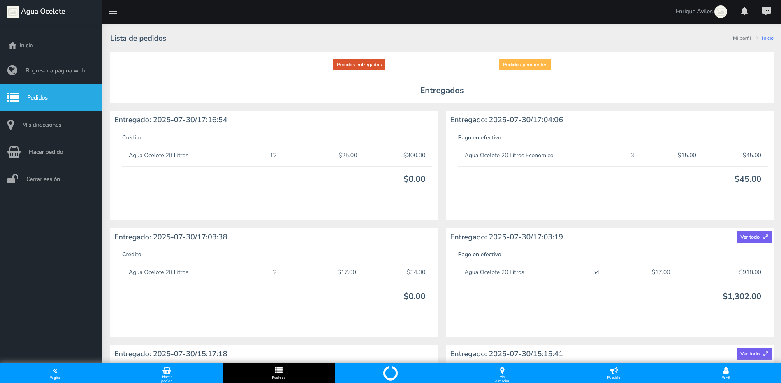This screenshot has height=383, width=781.
Task: Click Página back arrow in bottom bar
Action: [55, 373]
